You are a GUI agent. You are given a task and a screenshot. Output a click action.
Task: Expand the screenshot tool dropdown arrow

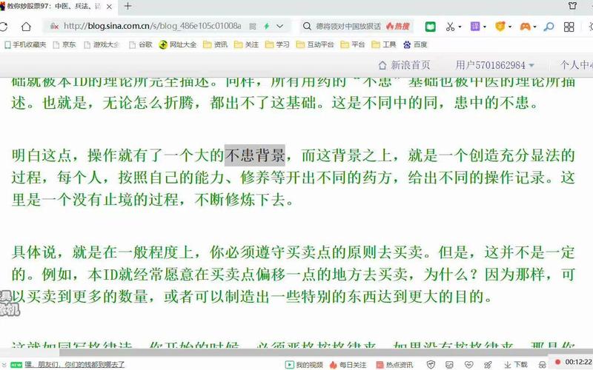(x=460, y=27)
